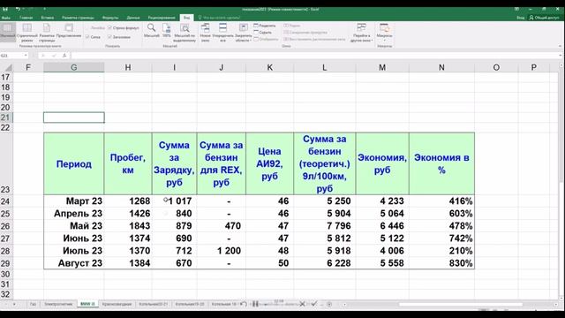This screenshot has height=318, width=565.
Task: Select the Экономия в % header cell
Action: (x=441, y=163)
